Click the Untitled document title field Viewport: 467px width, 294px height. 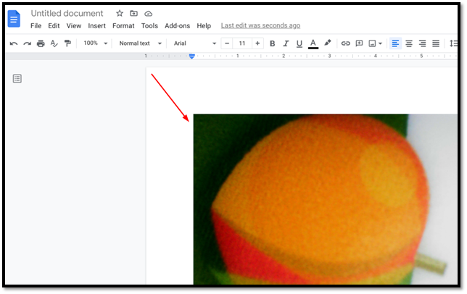pyautogui.click(x=67, y=13)
